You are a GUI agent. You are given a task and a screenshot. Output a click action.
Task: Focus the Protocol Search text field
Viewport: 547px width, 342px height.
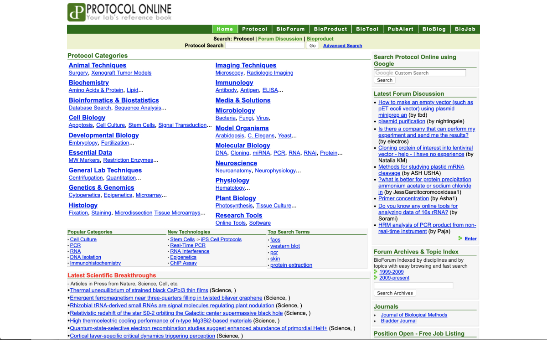pos(265,46)
